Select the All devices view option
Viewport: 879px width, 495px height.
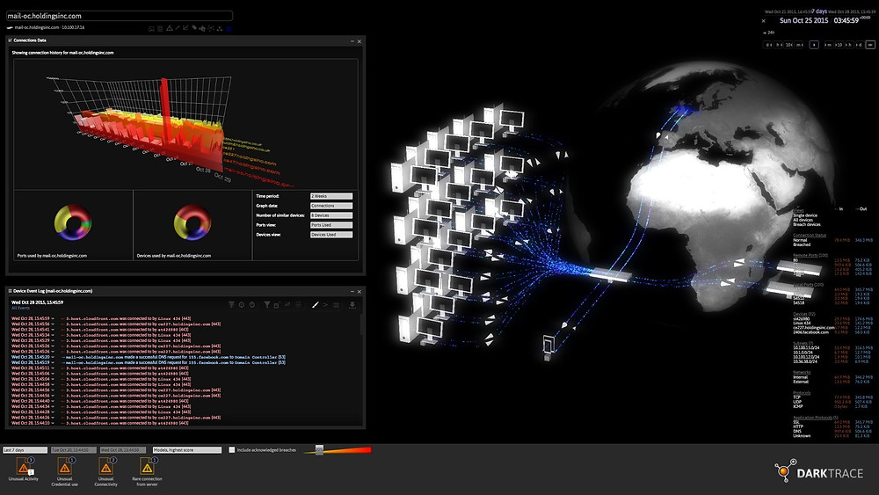tap(803, 220)
